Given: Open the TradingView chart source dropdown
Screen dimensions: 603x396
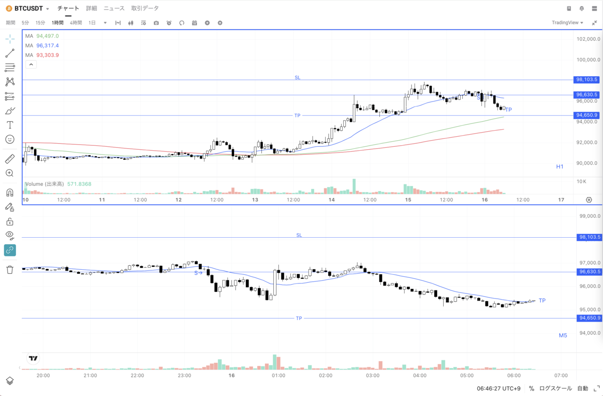Looking at the screenshot, I should [567, 23].
